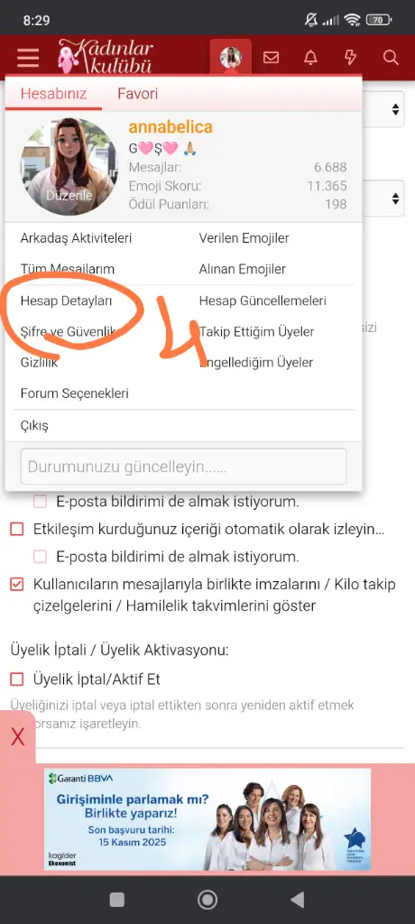The width and height of the screenshot is (415, 924).
Task: Enable Etkileşim kurduğunuz içeriği otomatik izleyin checkbox
Action: coord(17,529)
